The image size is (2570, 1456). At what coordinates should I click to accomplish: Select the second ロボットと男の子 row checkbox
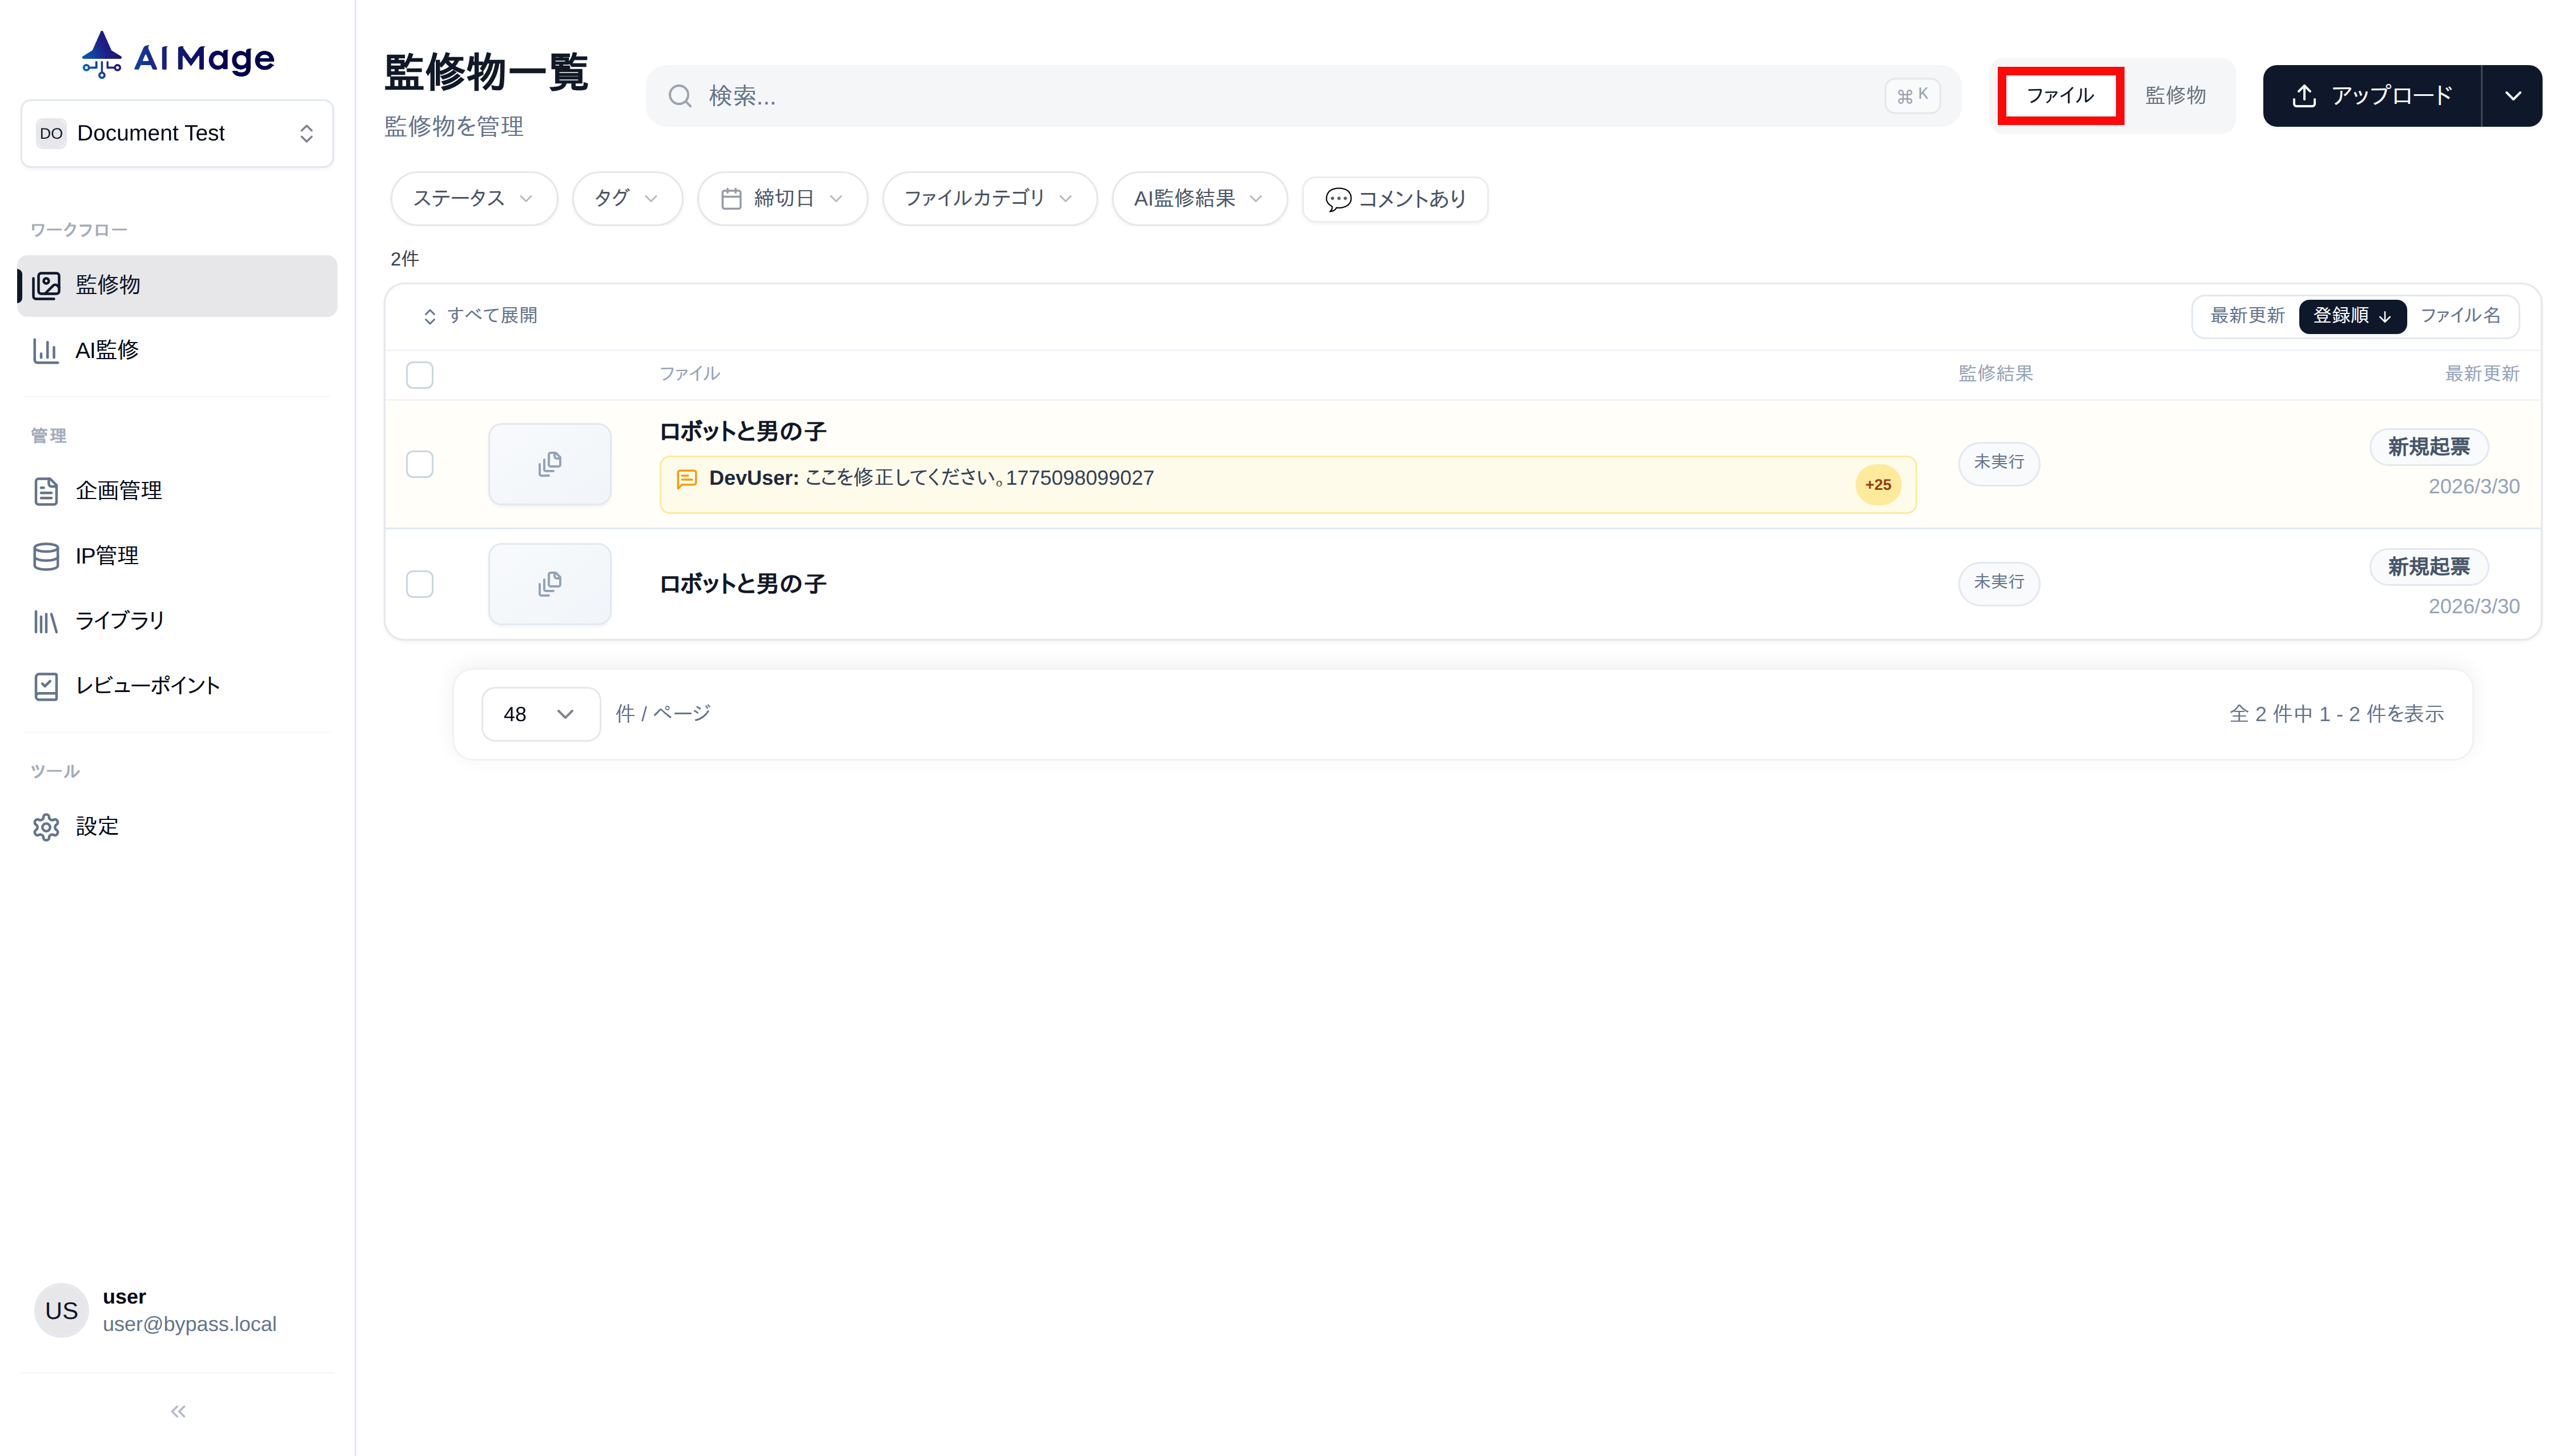419,584
